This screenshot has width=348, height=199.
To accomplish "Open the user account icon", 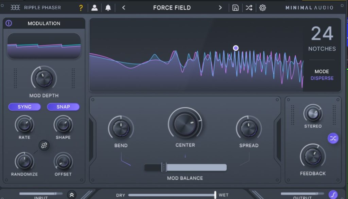I will (94, 8).
